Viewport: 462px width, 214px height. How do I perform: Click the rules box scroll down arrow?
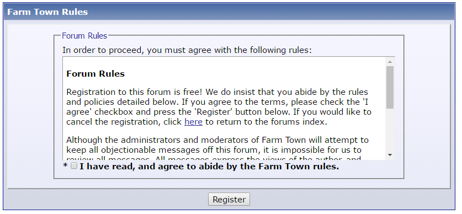tap(390, 155)
